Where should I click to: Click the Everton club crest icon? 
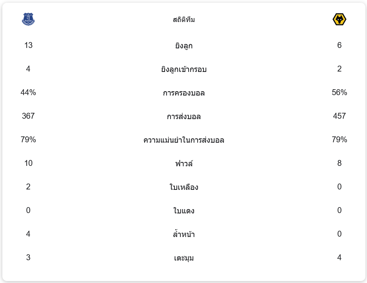(28, 19)
